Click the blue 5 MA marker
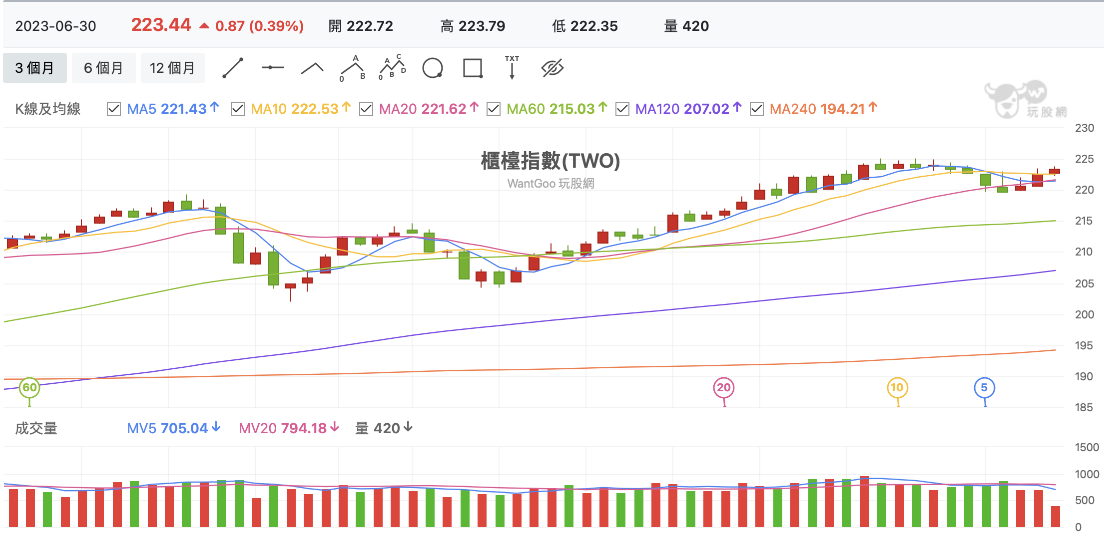Viewport: 1104px width, 535px height. [984, 387]
